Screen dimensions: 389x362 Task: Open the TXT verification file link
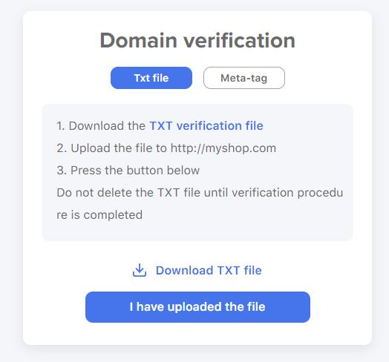(206, 125)
